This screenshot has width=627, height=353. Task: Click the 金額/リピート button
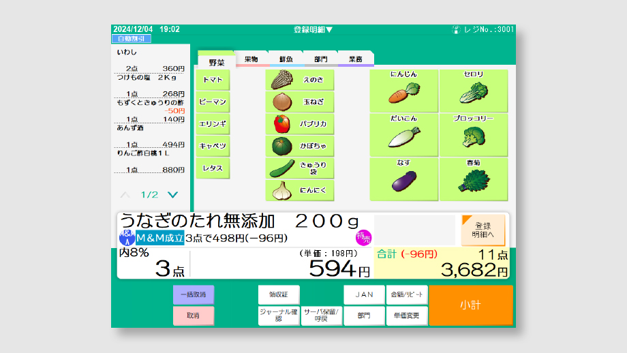click(407, 294)
